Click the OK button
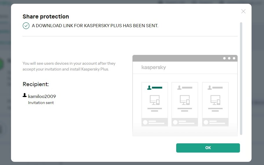This screenshot has height=165, width=264. pos(208,148)
